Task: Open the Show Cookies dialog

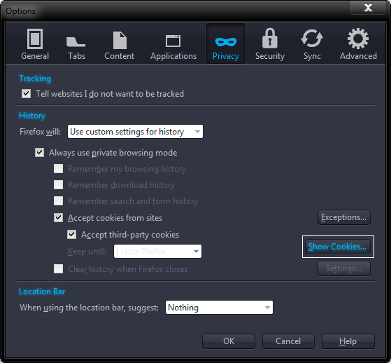Action: pyautogui.click(x=338, y=247)
